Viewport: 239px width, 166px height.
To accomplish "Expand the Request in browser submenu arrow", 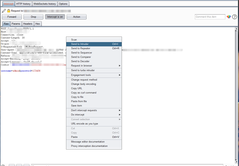I will point(119,66).
